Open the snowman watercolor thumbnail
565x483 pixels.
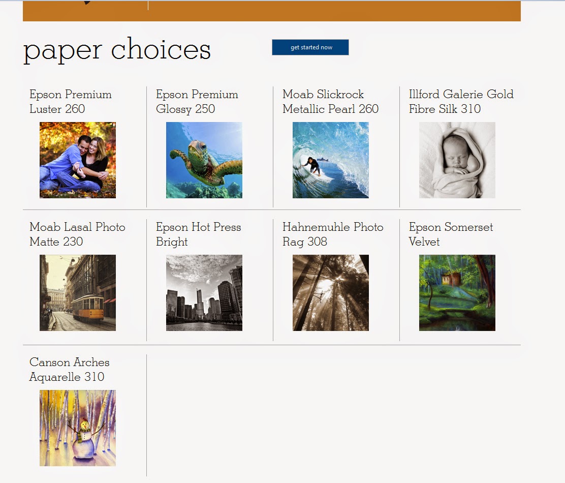coord(77,428)
